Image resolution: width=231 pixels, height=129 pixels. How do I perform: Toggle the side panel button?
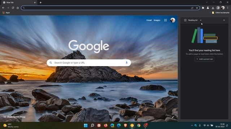(218, 8)
